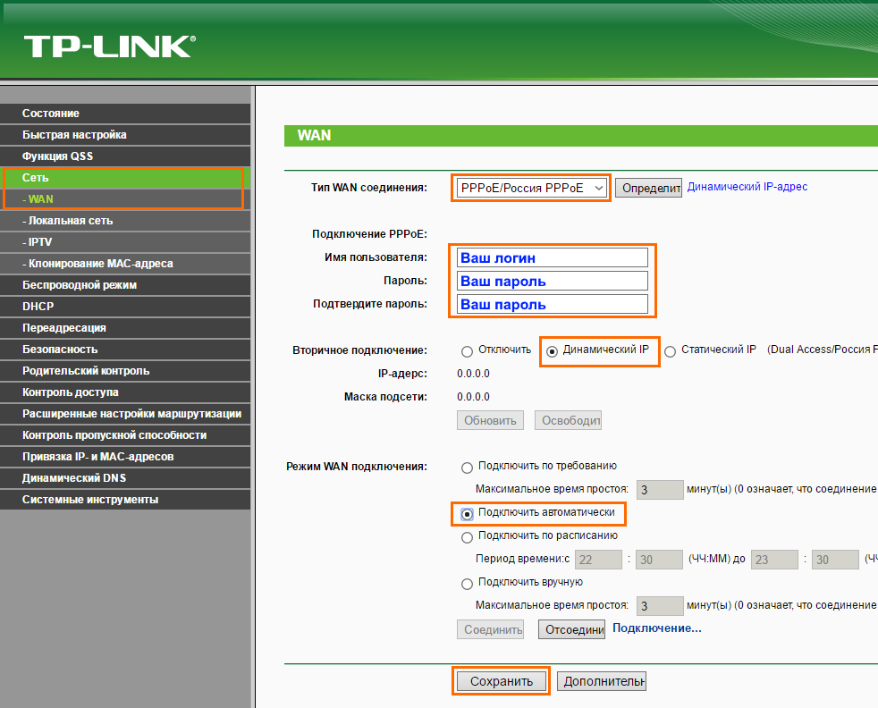Open the IPTV submenu item

coord(125,241)
